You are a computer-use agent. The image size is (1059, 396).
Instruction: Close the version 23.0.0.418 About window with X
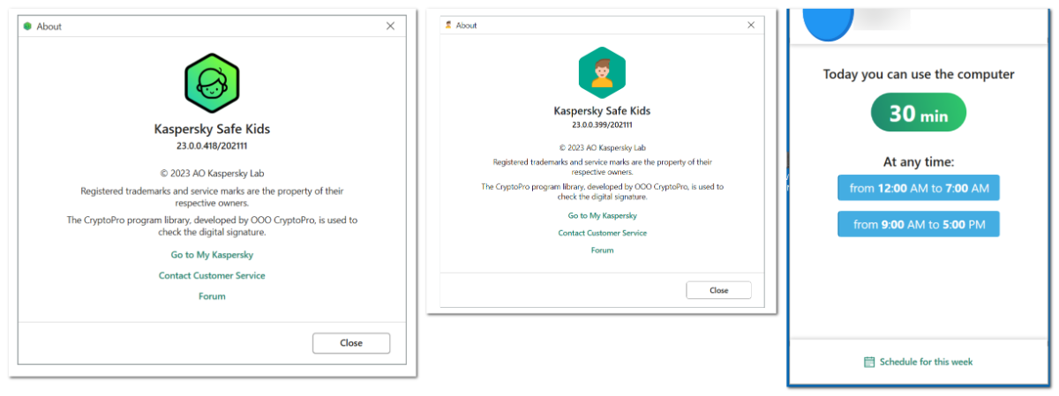pyautogui.click(x=390, y=26)
